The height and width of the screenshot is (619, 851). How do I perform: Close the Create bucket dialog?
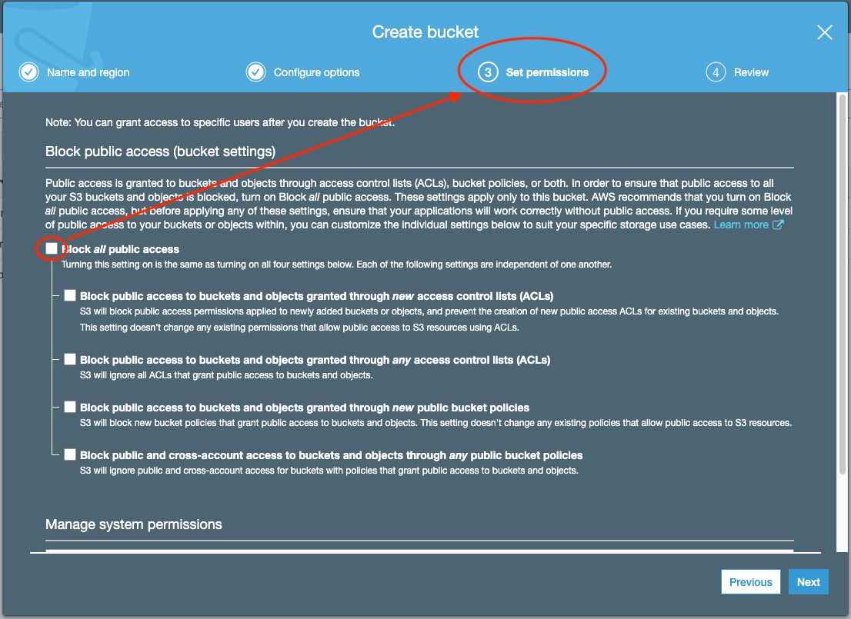click(x=825, y=32)
